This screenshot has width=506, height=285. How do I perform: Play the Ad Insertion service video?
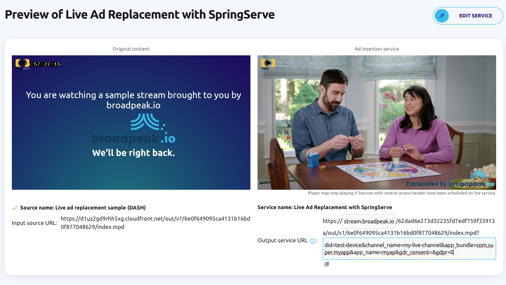click(x=268, y=63)
